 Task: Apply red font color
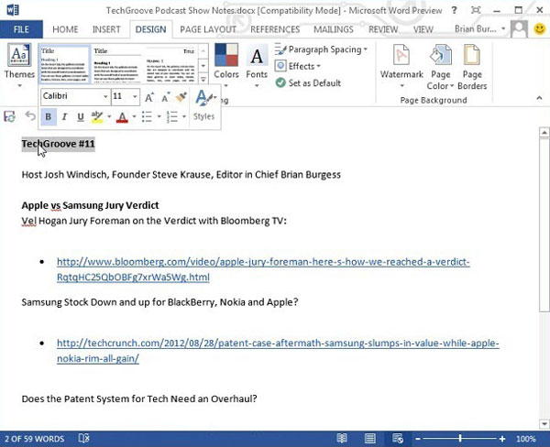[x=122, y=116]
